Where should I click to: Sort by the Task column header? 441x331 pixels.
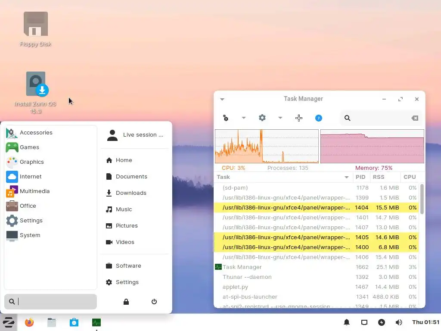pyautogui.click(x=283, y=177)
